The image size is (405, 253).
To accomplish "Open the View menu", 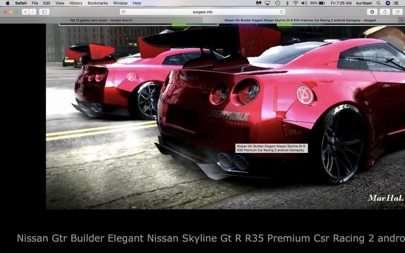I will click(x=60, y=3).
